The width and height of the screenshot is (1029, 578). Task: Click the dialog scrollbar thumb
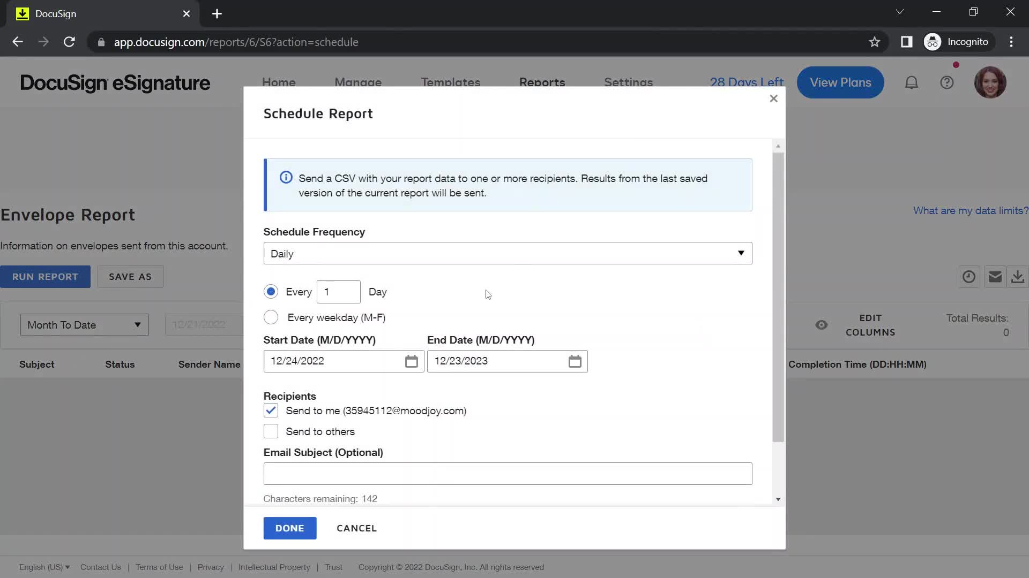778,297
